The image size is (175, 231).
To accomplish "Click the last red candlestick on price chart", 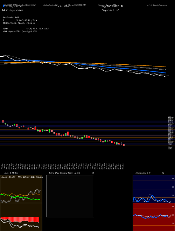I will 124,145.
